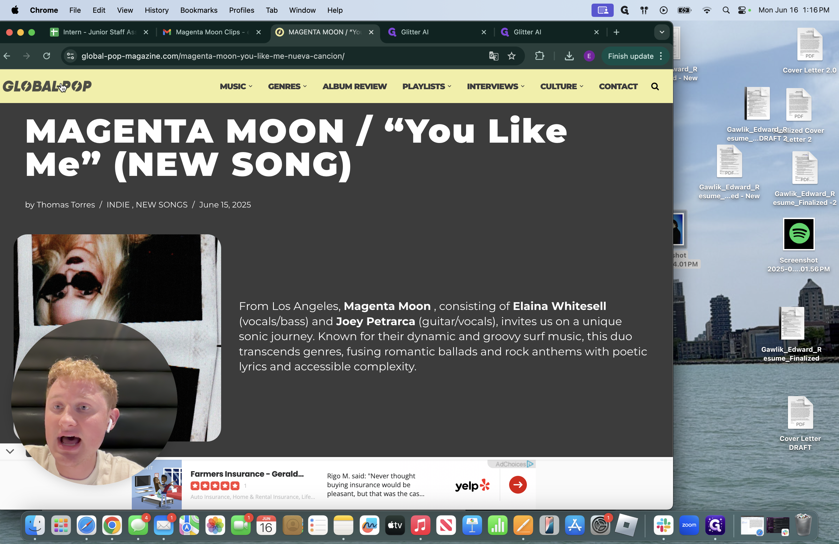
Task: Open the Google Translate icon in address bar
Action: coord(494,56)
